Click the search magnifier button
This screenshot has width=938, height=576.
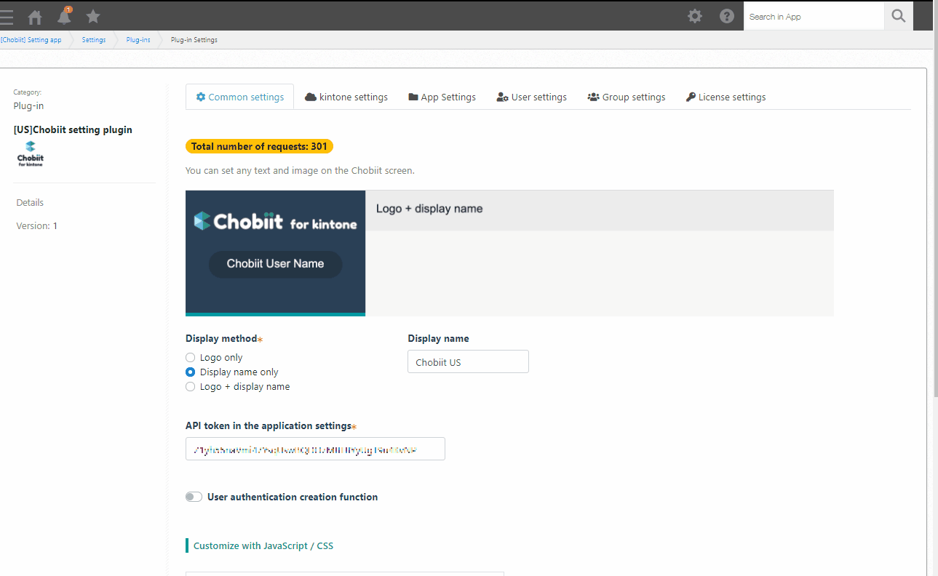pyautogui.click(x=899, y=16)
